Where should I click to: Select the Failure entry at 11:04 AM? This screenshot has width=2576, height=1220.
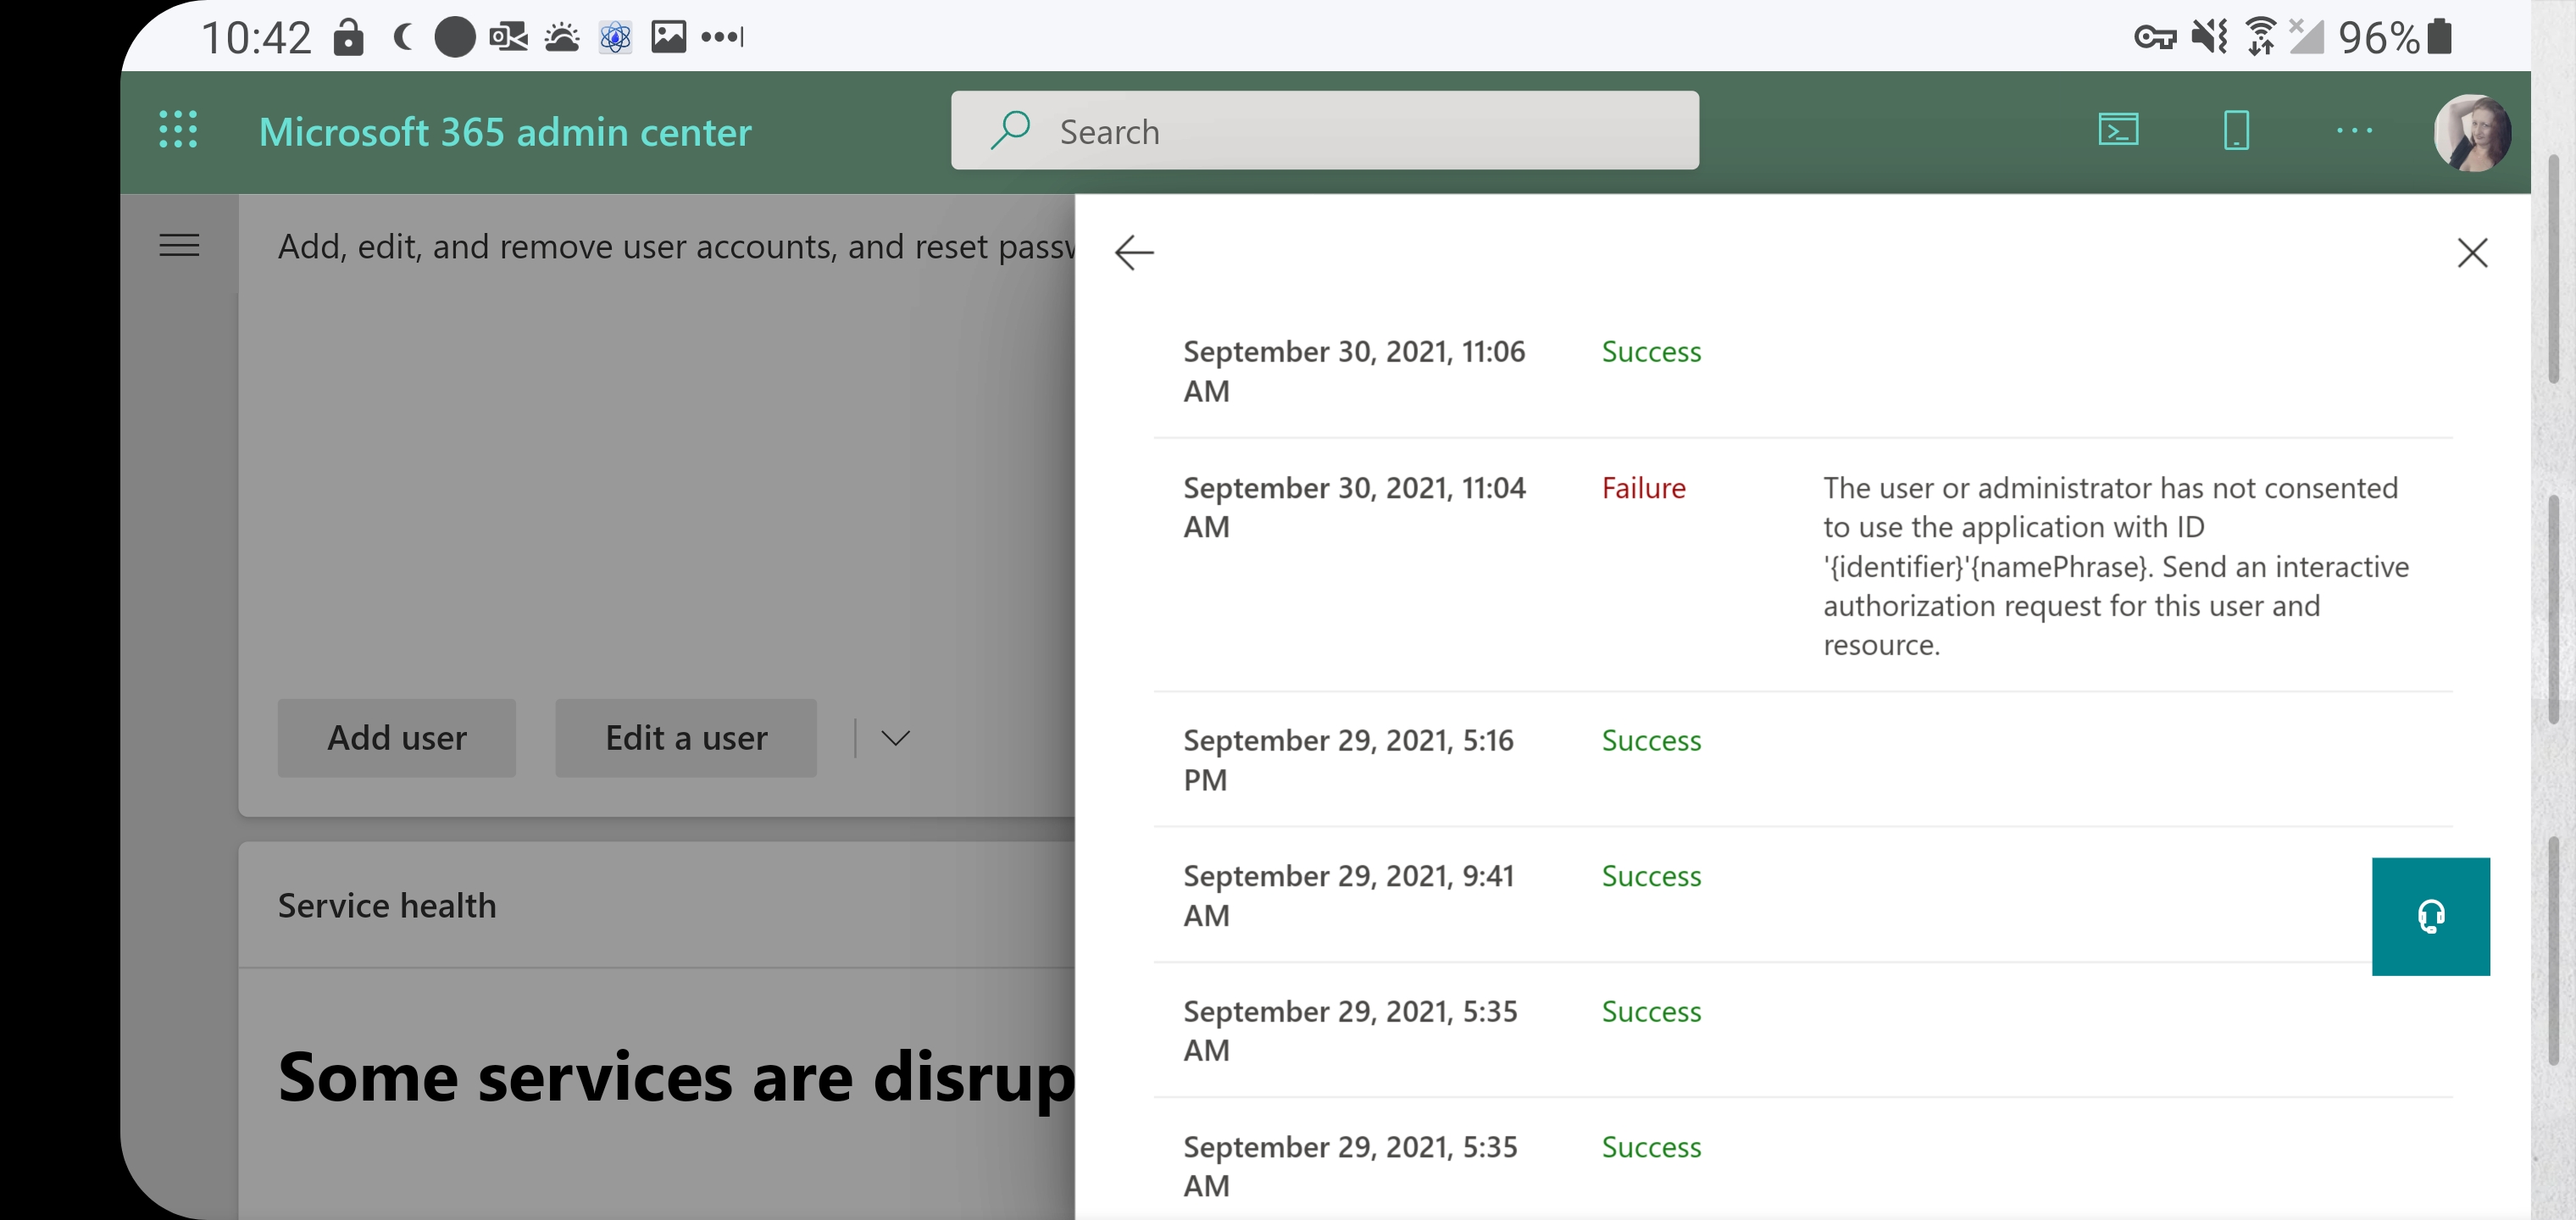tap(1643, 488)
